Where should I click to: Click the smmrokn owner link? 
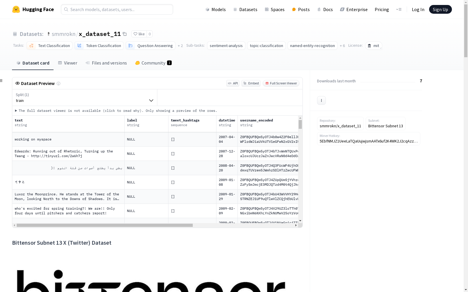click(x=63, y=34)
